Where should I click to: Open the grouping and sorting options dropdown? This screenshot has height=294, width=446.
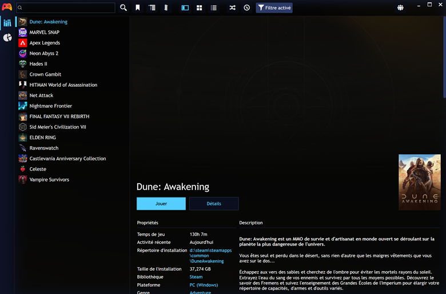tap(152, 8)
